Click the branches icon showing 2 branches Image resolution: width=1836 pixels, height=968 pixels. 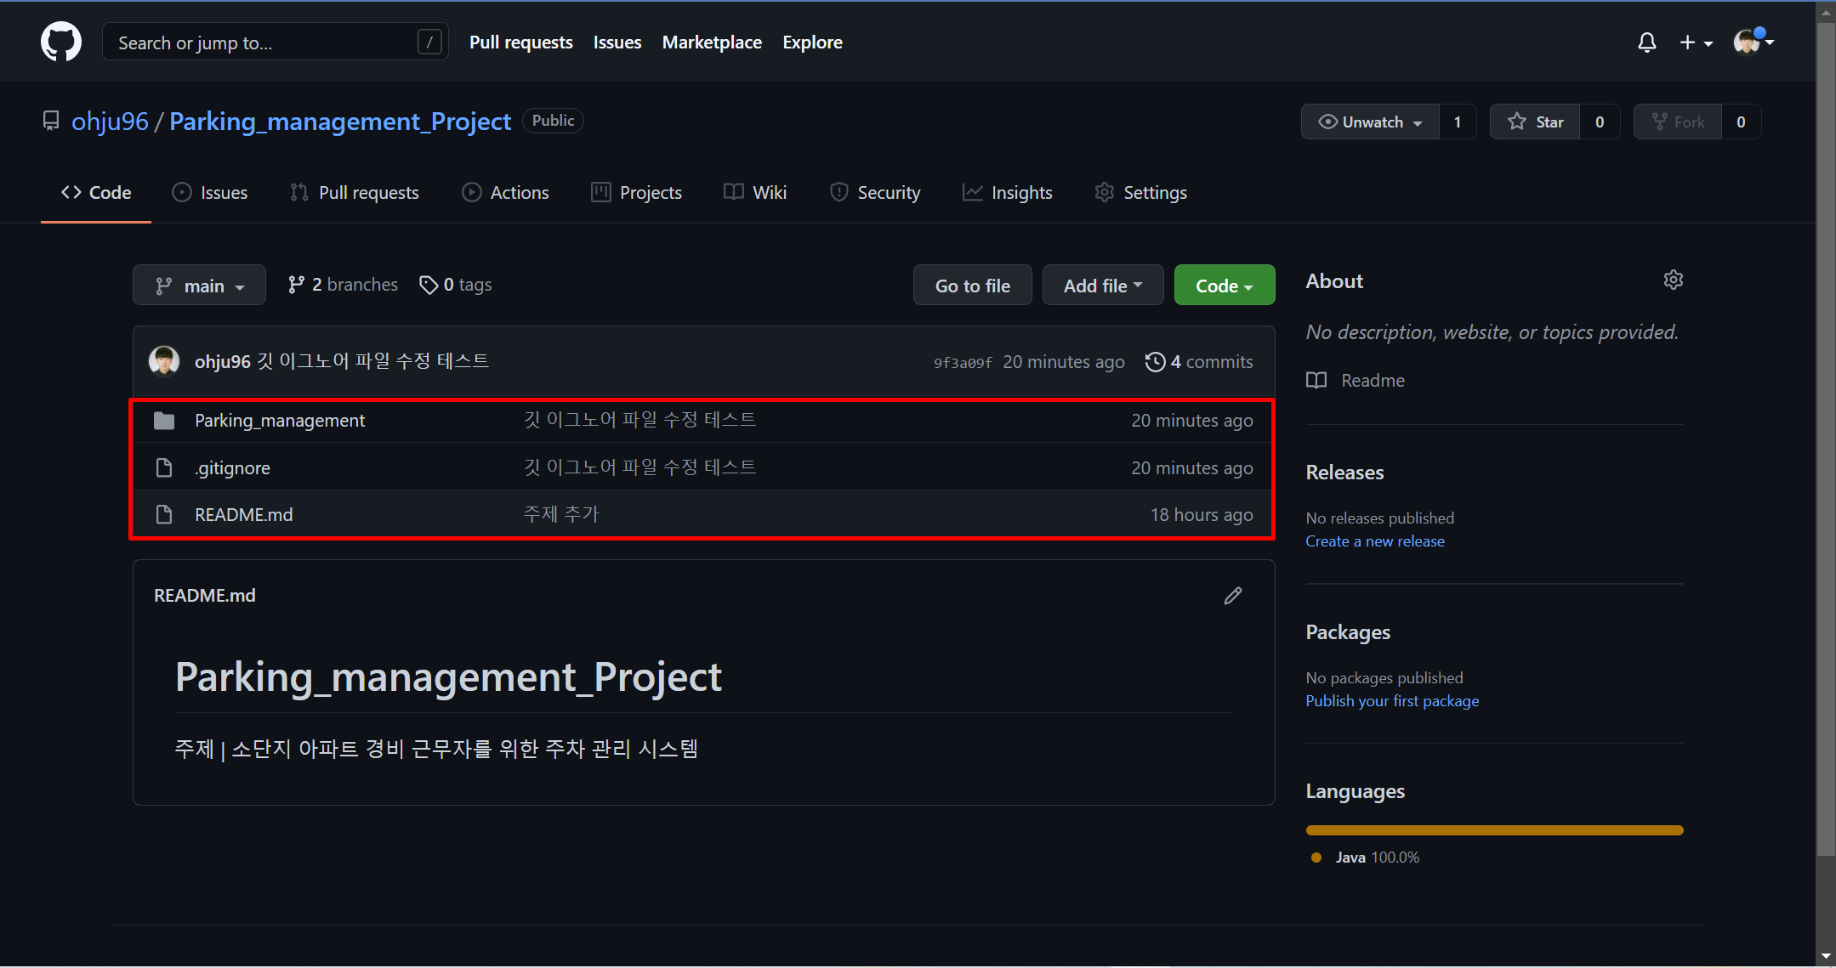pos(296,285)
